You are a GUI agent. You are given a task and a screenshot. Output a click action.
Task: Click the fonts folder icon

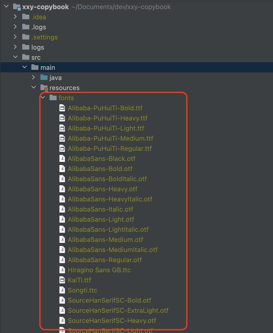click(53, 98)
